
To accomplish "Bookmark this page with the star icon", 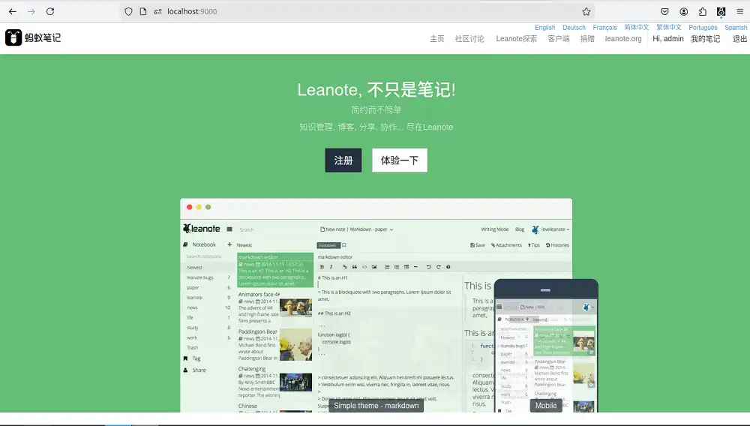I will [x=586, y=12].
